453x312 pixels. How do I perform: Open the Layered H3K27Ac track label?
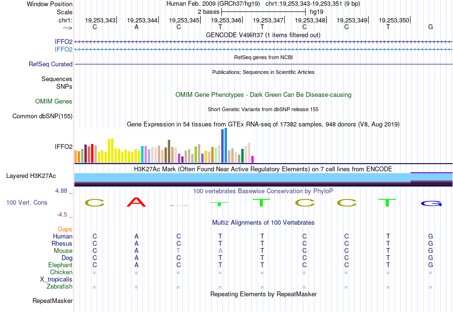pos(31,176)
